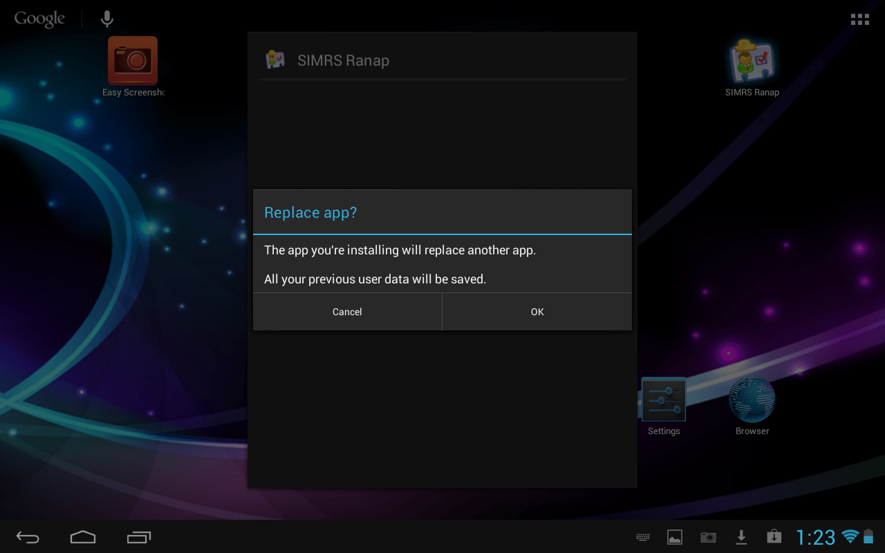Open the download complete notification icon

(740, 536)
